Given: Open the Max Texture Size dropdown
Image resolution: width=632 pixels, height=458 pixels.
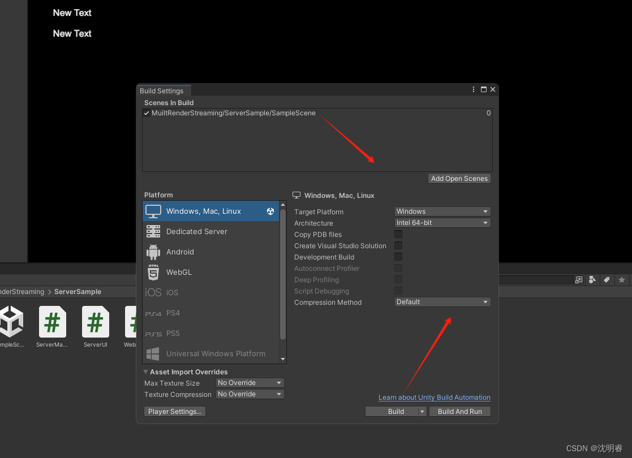Looking at the screenshot, I should coord(250,383).
